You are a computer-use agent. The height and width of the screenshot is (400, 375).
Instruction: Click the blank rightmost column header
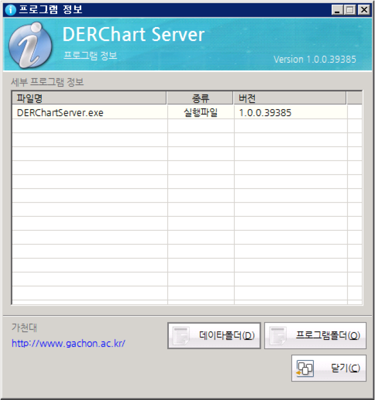click(354, 98)
